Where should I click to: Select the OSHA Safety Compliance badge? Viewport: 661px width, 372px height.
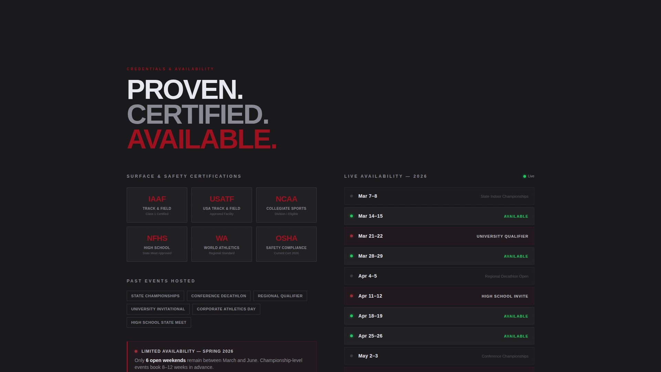(x=286, y=244)
